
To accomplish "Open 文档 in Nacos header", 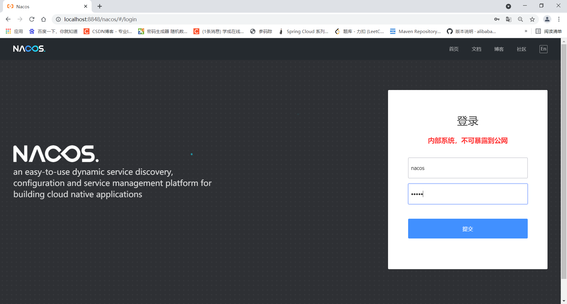I will (476, 49).
